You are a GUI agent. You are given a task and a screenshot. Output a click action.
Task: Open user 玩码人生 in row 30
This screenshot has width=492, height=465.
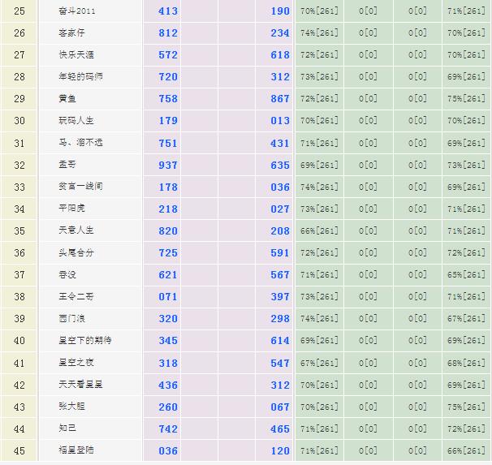click(76, 121)
